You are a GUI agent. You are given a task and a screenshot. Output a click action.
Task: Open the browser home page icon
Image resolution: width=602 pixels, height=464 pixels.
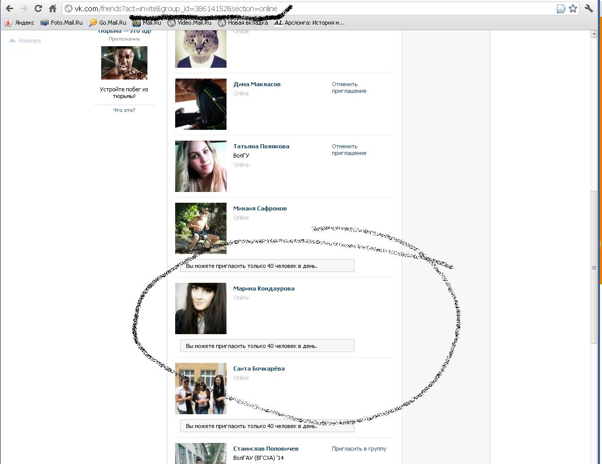[x=52, y=8]
